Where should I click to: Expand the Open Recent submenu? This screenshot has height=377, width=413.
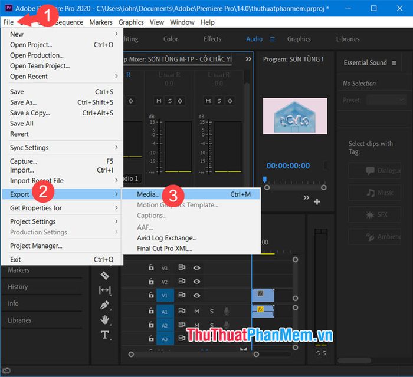click(63, 76)
